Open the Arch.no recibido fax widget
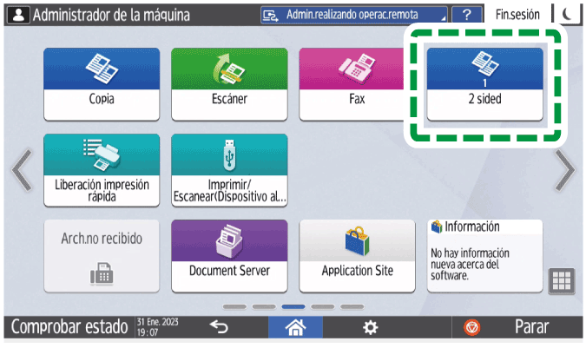This screenshot has width=586, height=348. (x=102, y=256)
